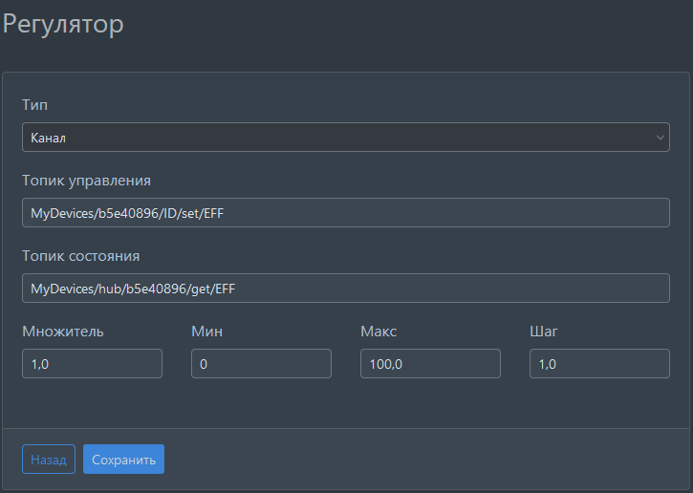Click the Мин label above its field
Viewport: 693px width, 493px height.
pos(206,332)
